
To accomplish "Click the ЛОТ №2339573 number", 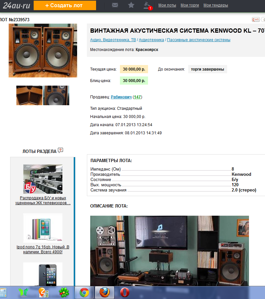I will pyautogui.click(x=15, y=20).
